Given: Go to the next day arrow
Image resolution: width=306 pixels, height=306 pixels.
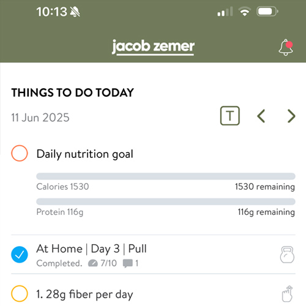Looking at the screenshot, I should [x=291, y=116].
